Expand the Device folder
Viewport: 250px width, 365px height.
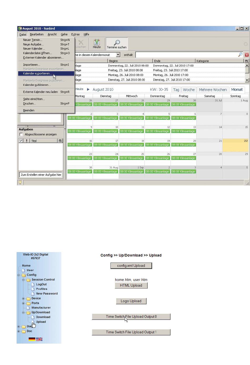point(23,298)
